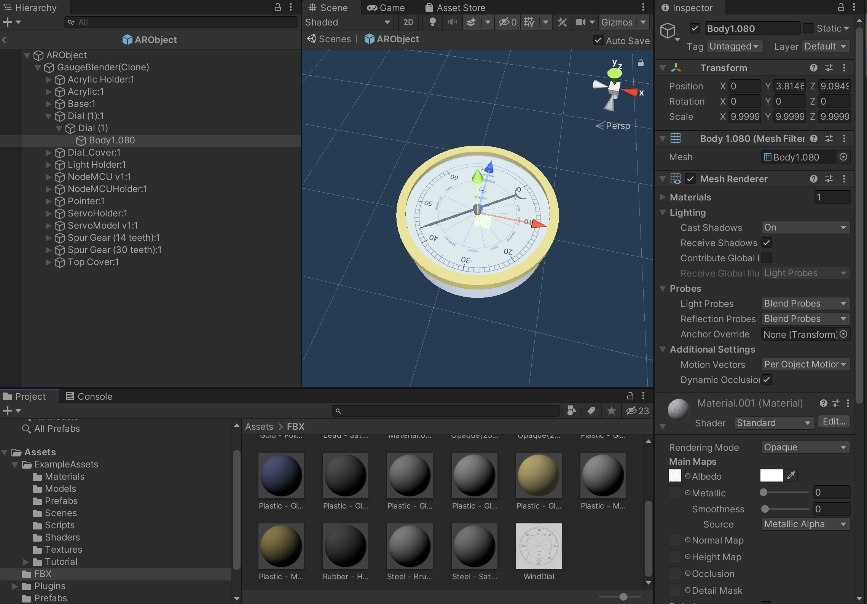Pick Anchor Override using object selector circle
867x604 pixels.
843,334
